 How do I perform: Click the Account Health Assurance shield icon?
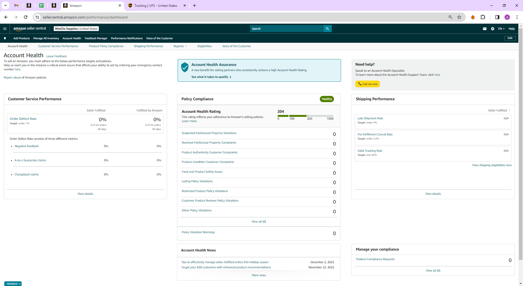(185, 67)
